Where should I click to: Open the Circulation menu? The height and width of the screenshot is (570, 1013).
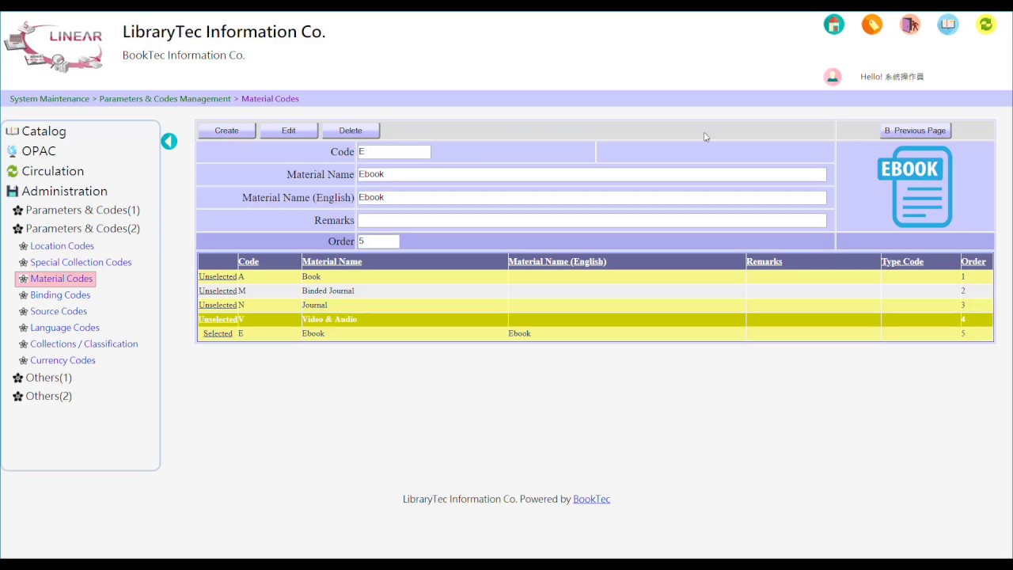point(53,171)
